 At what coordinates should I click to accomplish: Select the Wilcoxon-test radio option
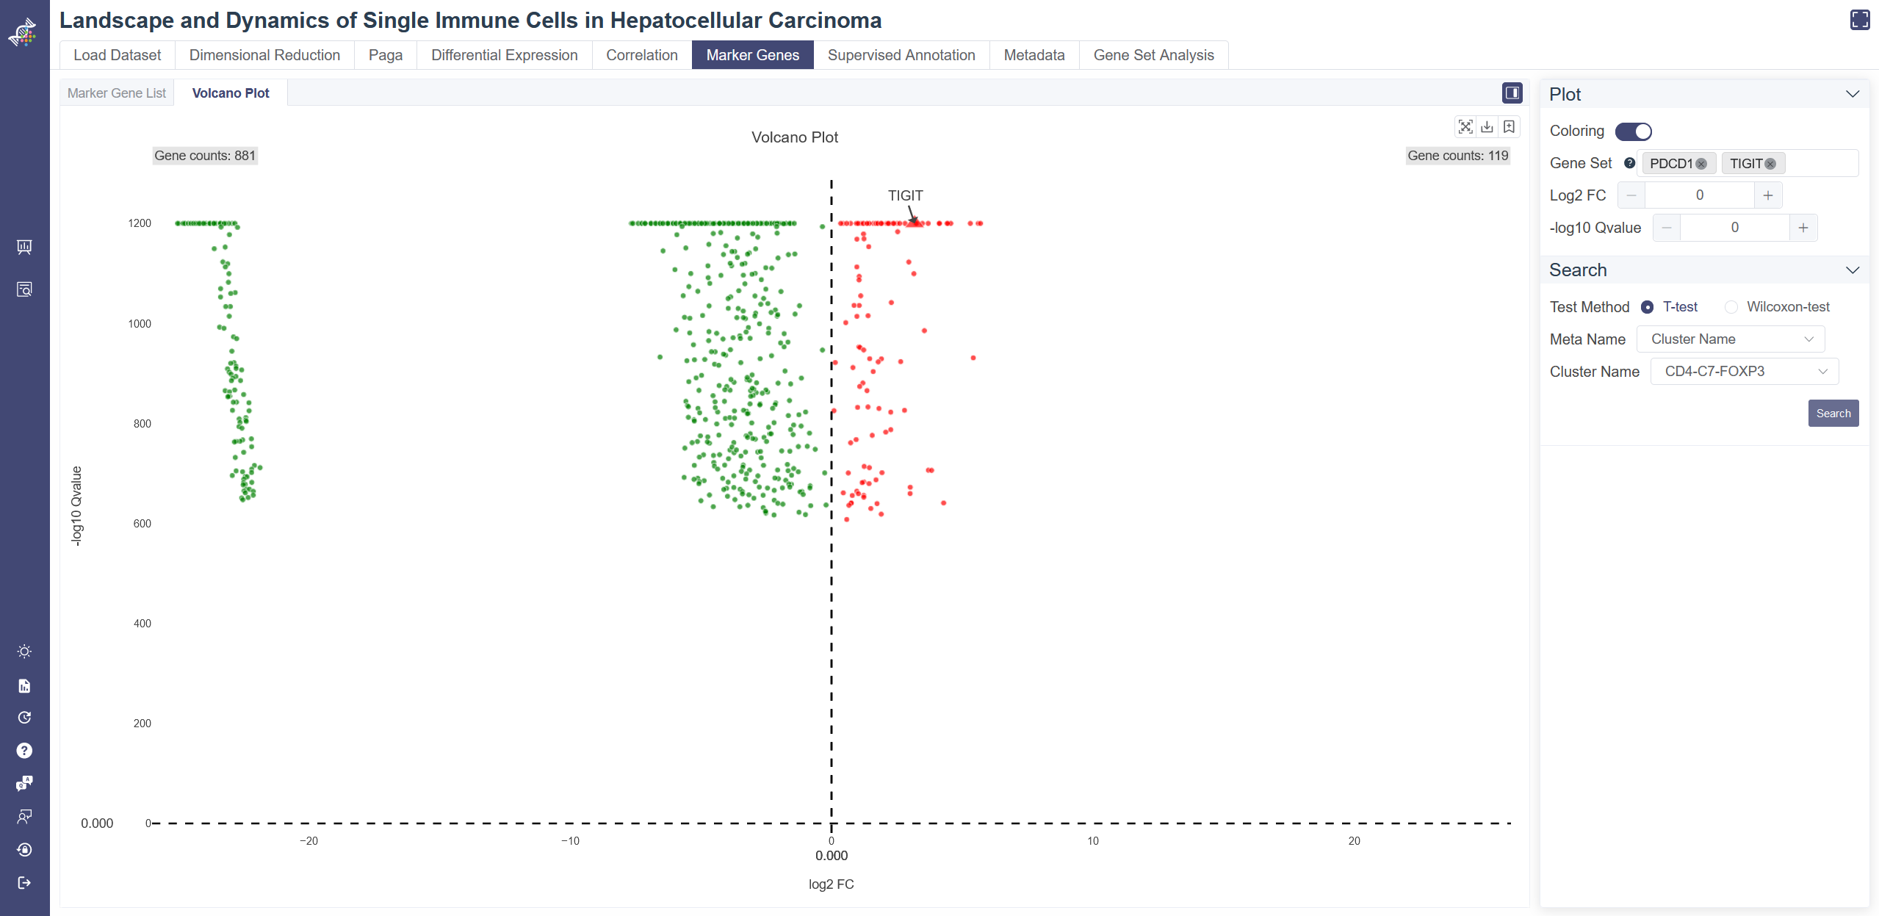[x=1731, y=307]
